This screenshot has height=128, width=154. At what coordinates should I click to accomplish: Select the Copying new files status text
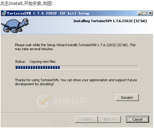pos(42,62)
